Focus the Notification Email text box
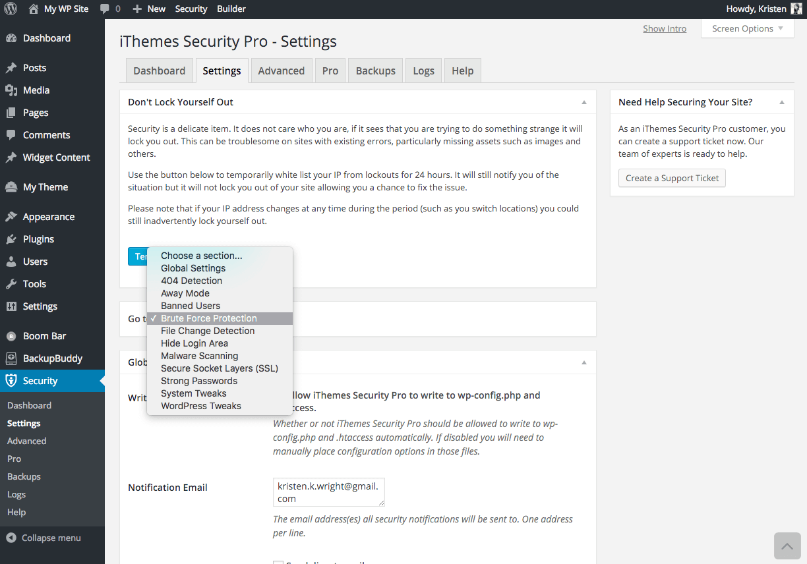Viewport: 807px width, 564px height. point(329,492)
